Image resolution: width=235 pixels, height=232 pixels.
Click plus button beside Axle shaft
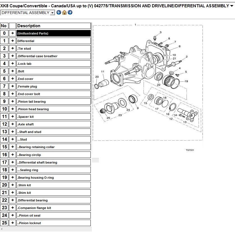click(x=13, y=124)
